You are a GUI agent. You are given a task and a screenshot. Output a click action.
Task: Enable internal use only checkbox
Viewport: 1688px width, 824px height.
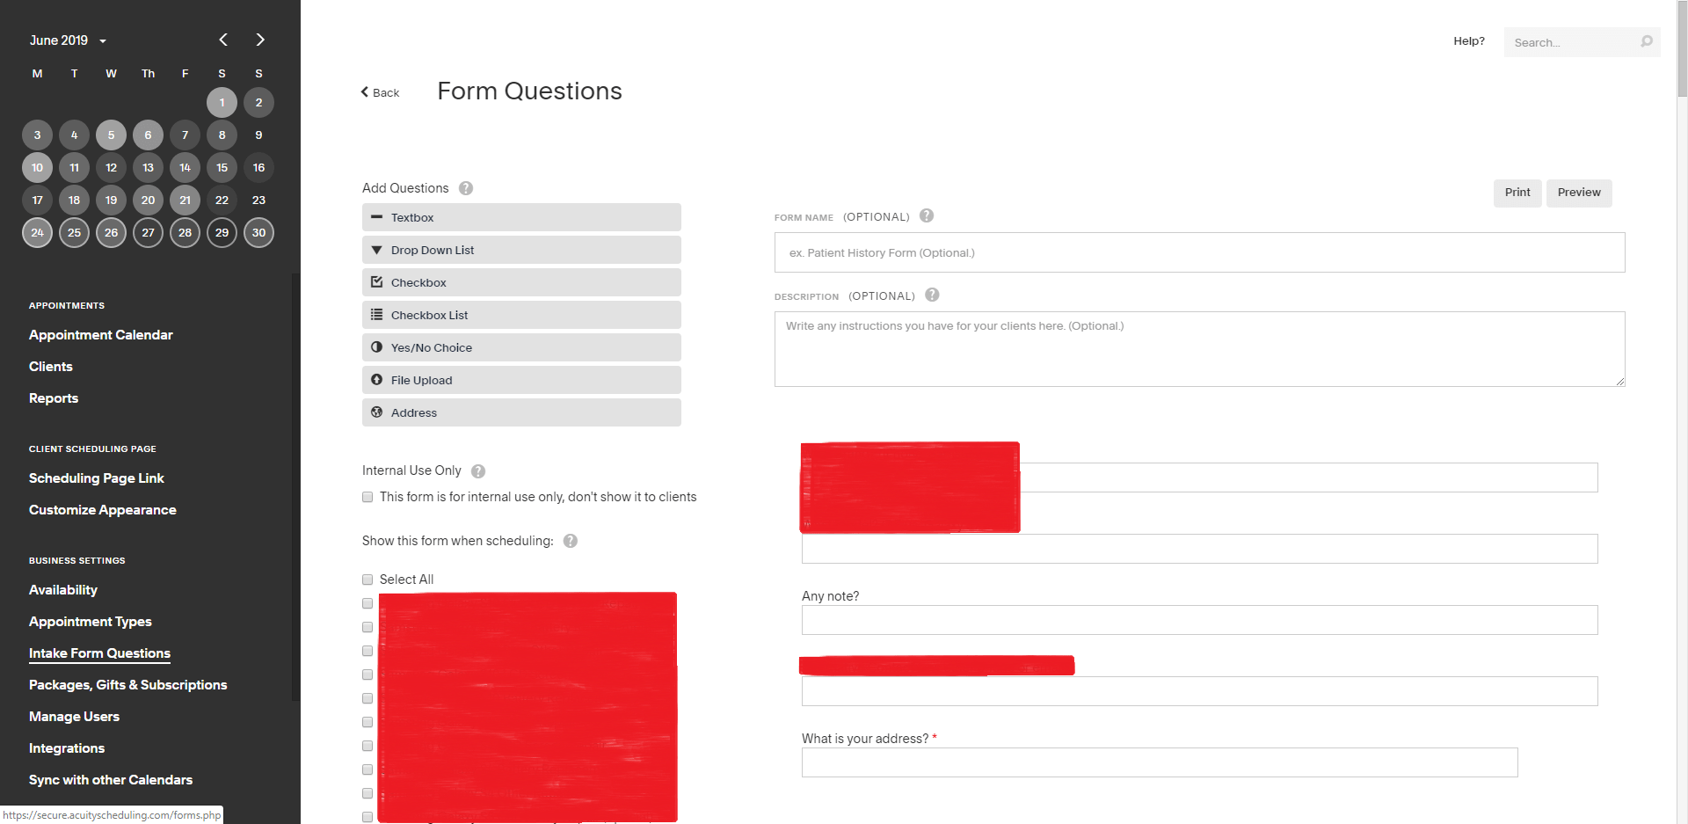tap(367, 497)
